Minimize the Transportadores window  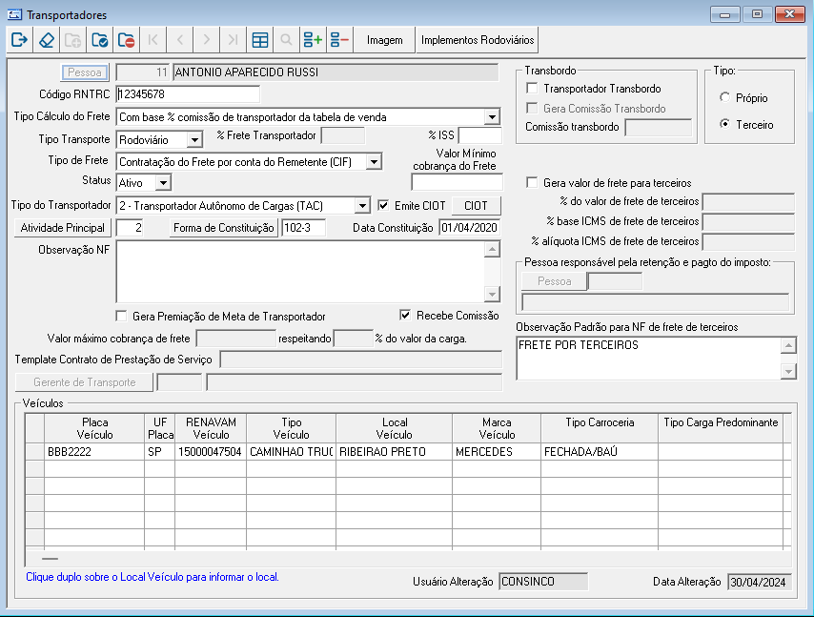(724, 14)
